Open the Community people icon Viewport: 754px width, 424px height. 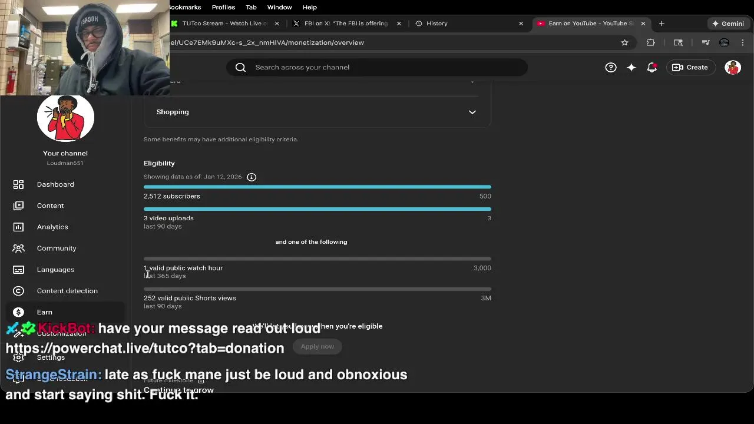point(18,248)
